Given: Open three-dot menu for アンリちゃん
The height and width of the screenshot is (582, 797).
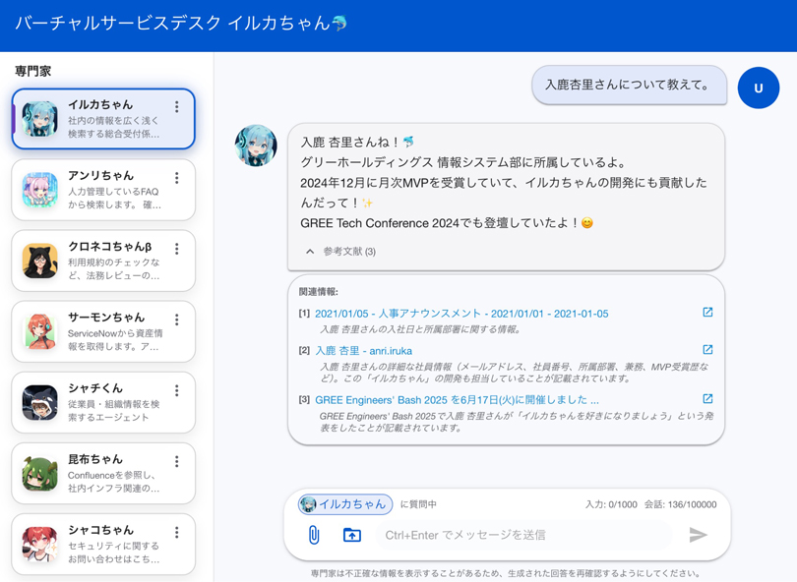Looking at the screenshot, I should pyautogui.click(x=177, y=178).
